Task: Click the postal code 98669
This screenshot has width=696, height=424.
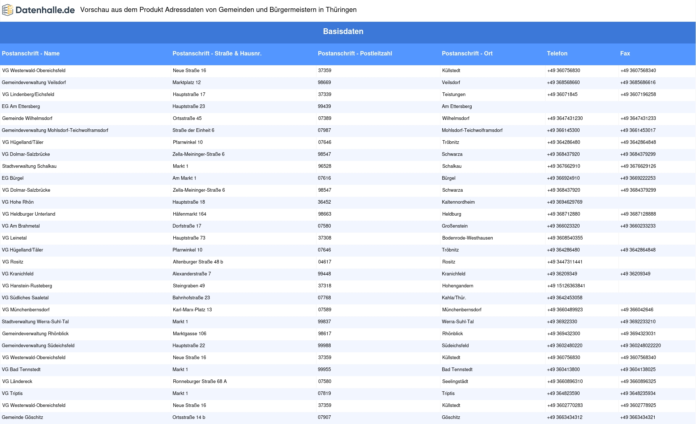Action: coord(324,83)
